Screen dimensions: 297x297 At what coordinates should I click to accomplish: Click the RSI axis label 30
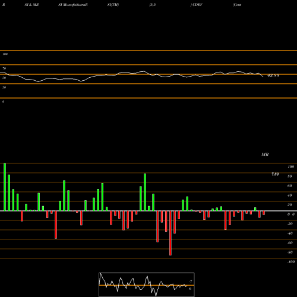point(4,87)
